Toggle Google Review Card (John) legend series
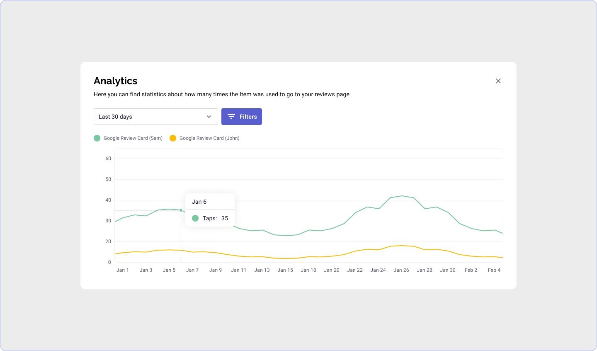Screen dimensions: 597x351 coord(209,138)
